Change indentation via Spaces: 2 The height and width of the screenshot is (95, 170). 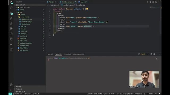coord(107,94)
